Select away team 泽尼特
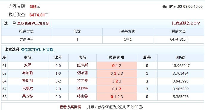Viewport: 205px width, 110px height. [82, 88]
